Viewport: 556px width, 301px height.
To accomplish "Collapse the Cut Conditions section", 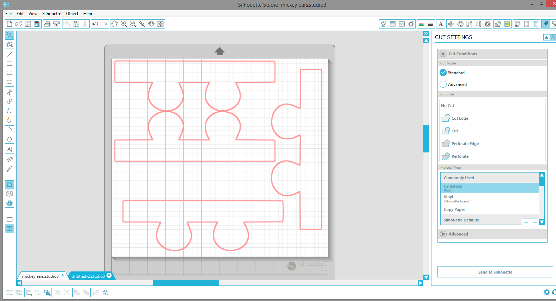I will pos(443,54).
